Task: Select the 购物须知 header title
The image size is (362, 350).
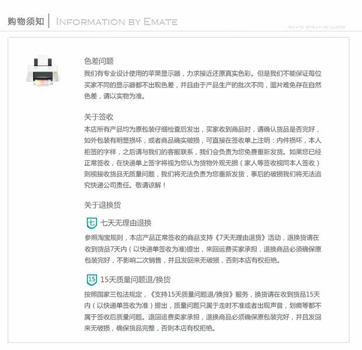Action: coord(26,22)
